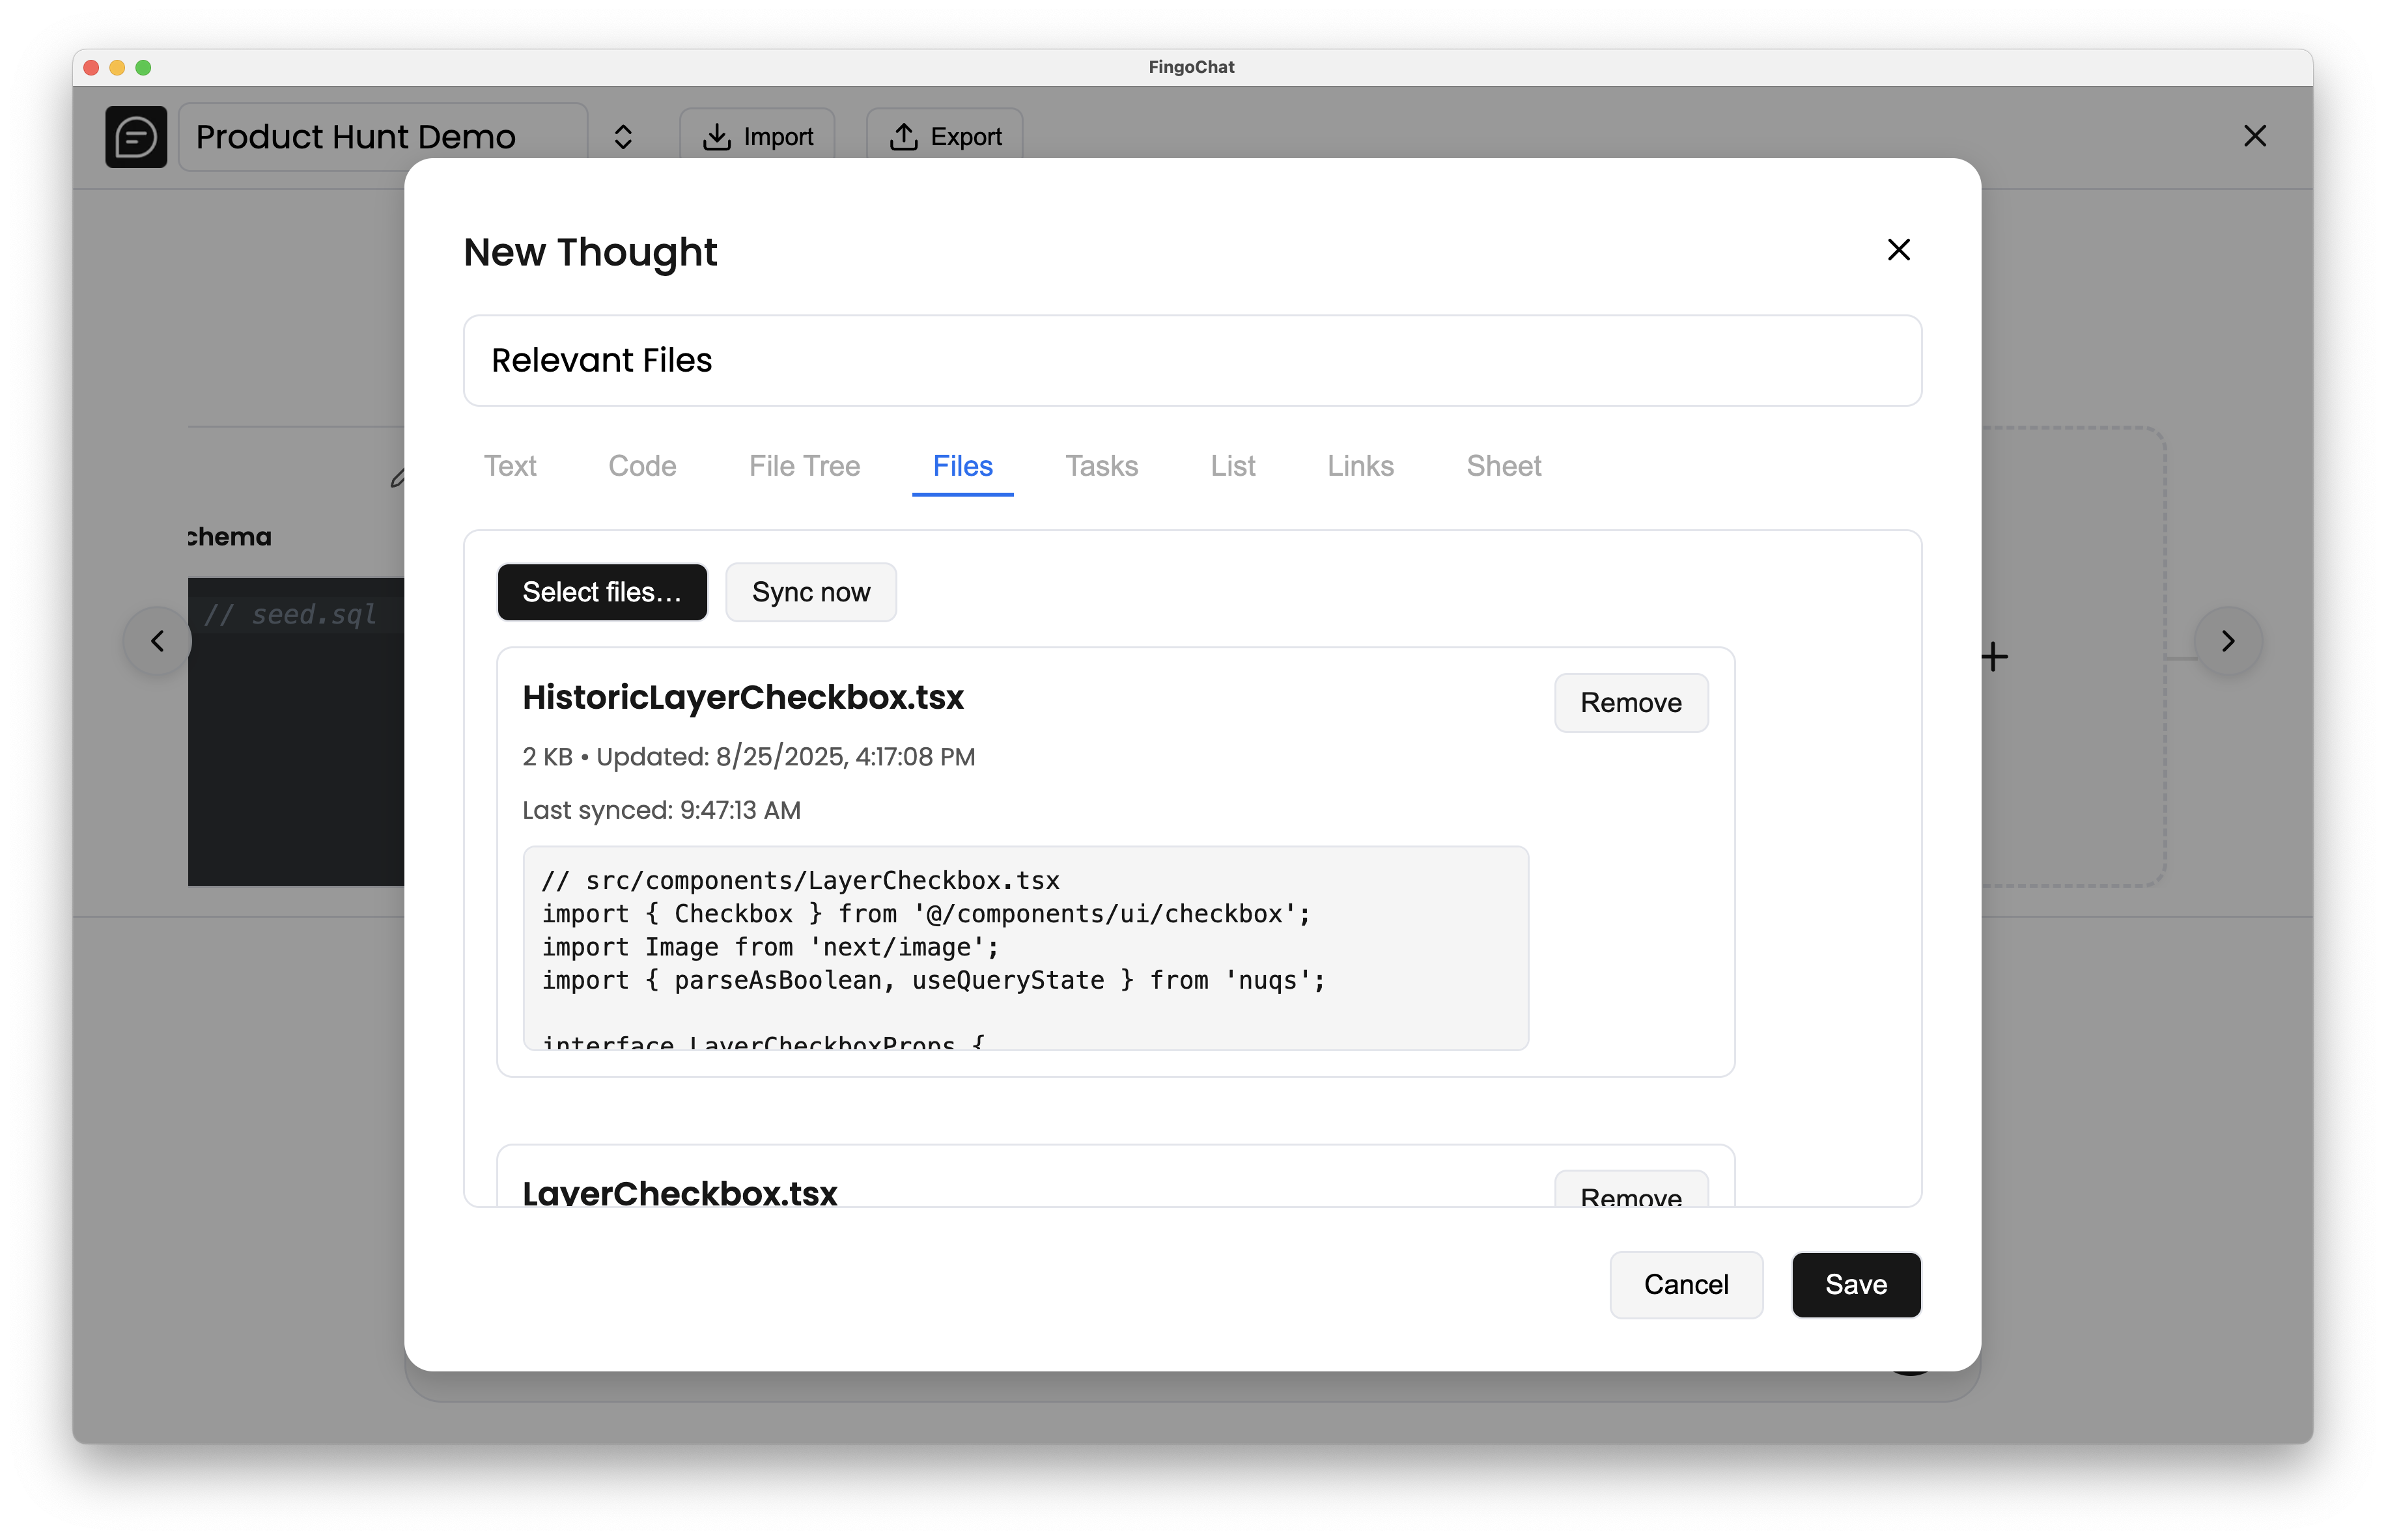Go to next card with right arrow
This screenshot has height=1540, width=2386.
click(2227, 641)
